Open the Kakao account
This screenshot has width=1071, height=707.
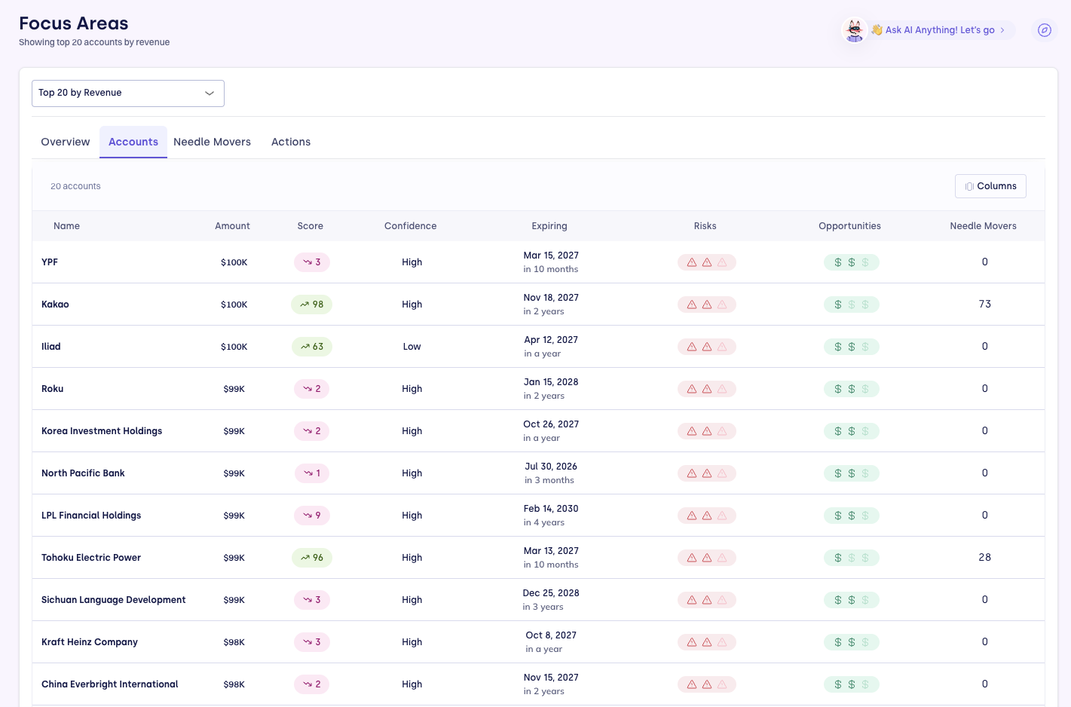click(x=55, y=305)
